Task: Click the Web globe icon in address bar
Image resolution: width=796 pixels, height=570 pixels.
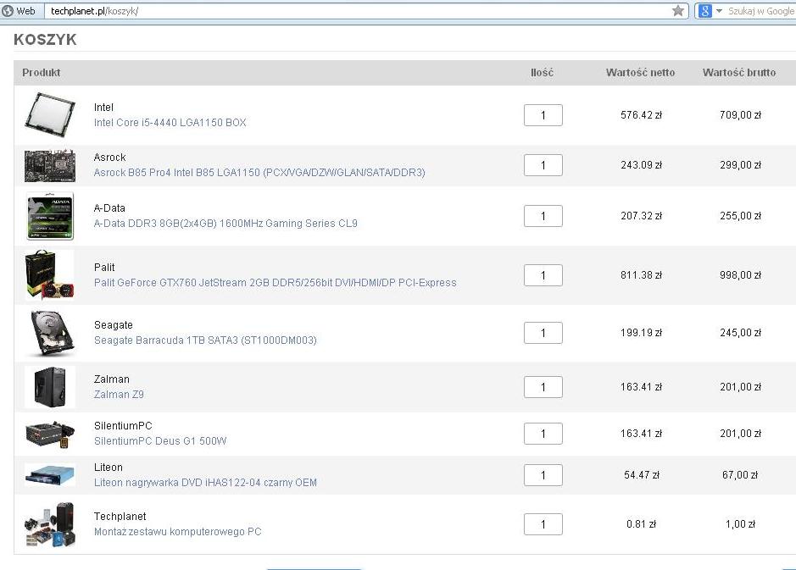Action: [x=8, y=11]
